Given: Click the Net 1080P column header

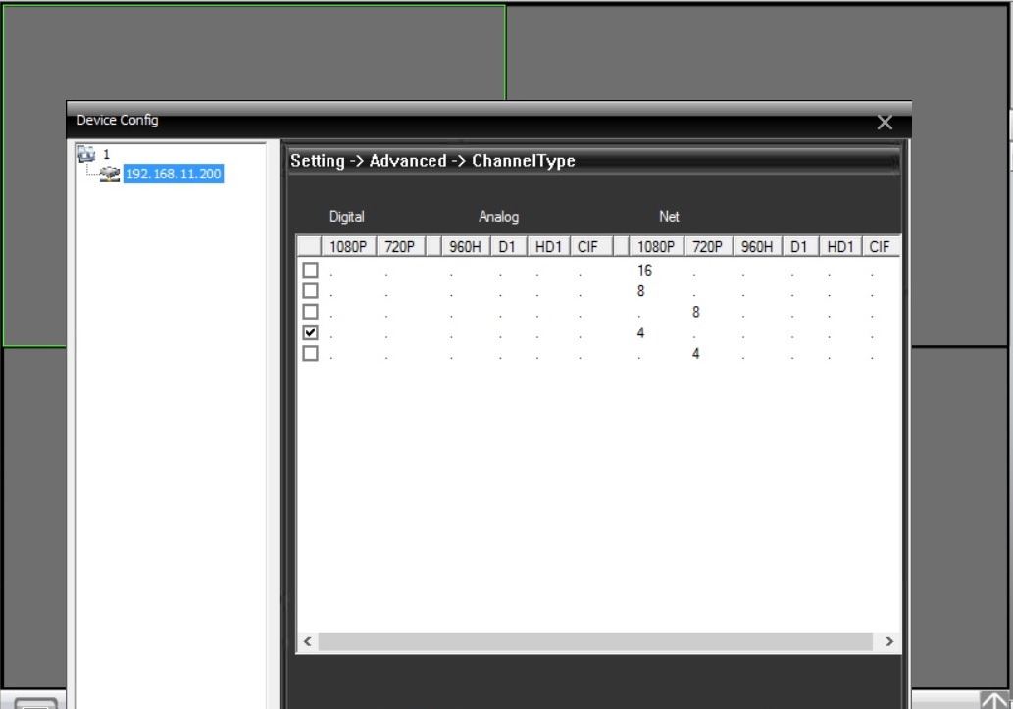Looking at the screenshot, I should [656, 247].
